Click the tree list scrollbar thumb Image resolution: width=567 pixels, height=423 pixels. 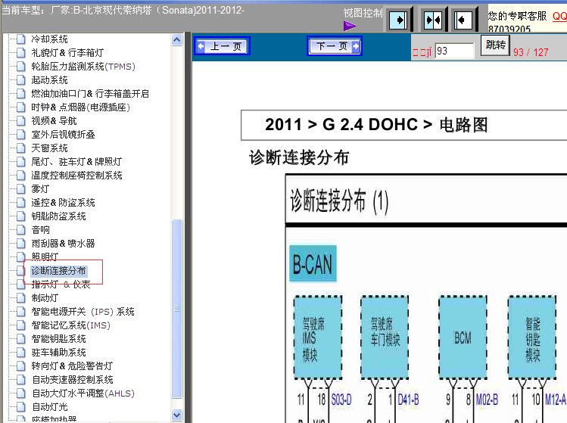pyautogui.click(x=177, y=309)
